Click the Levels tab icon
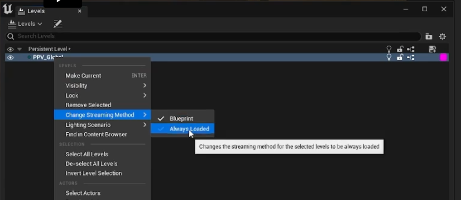This screenshot has width=461, height=200. pos(21,11)
